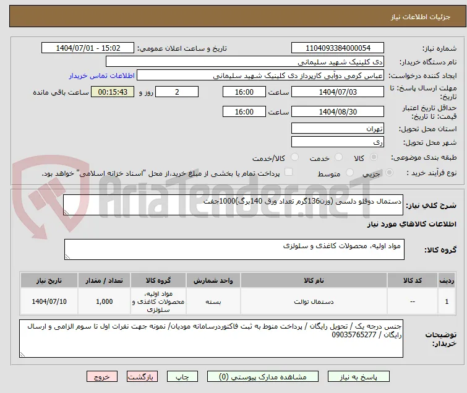Click the نام کالا column header
The width and height of the screenshot is (467, 393).
[314, 280]
